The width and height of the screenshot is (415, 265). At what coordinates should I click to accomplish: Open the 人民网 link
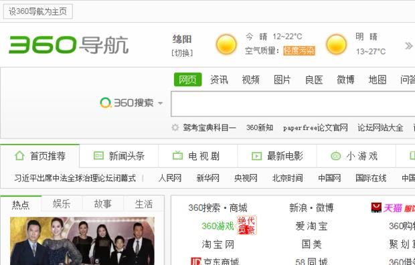point(170,178)
